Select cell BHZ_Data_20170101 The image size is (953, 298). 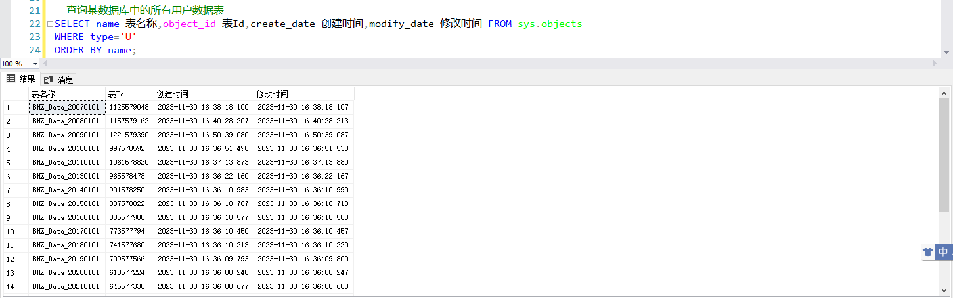point(67,231)
